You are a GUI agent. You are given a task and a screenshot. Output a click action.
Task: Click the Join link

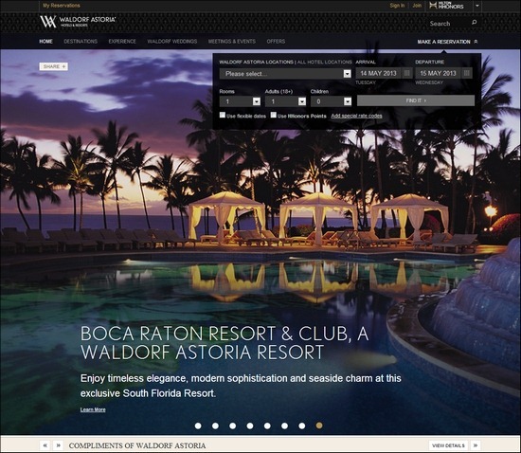tap(417, 6)
